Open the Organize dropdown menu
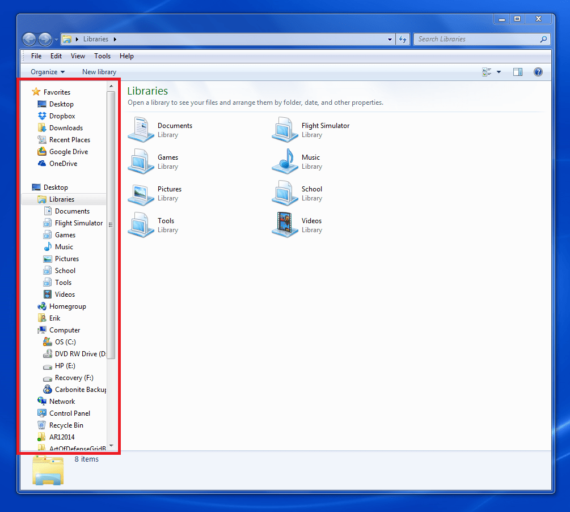570x512 pixels. [45, 72]
